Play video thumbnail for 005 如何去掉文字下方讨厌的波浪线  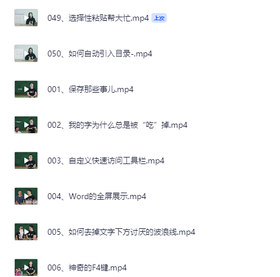tap(26, 232)
